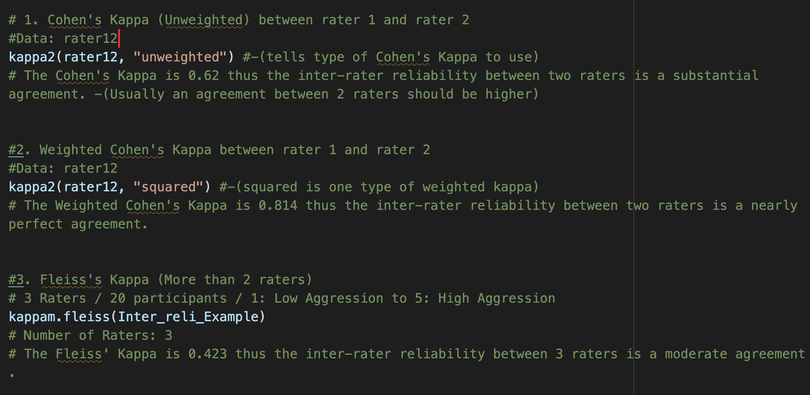The image size is (810, 395).
Task: Click "#Data: rater12" comment under section 1
Action: tap(63, 38)
